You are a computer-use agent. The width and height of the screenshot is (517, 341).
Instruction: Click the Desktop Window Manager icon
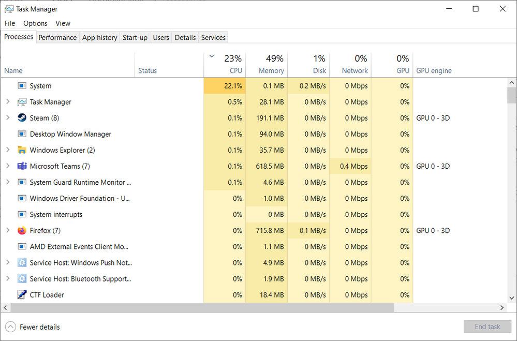[x=22, y=134]
